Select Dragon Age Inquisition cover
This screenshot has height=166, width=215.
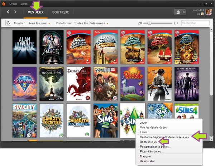click(52, 84)
